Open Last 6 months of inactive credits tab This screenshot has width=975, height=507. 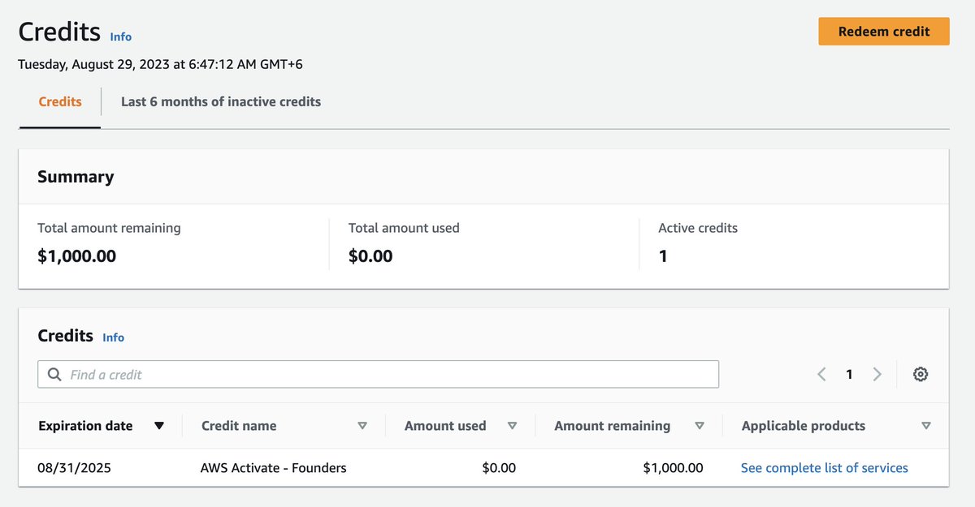[x=221, y=102]
